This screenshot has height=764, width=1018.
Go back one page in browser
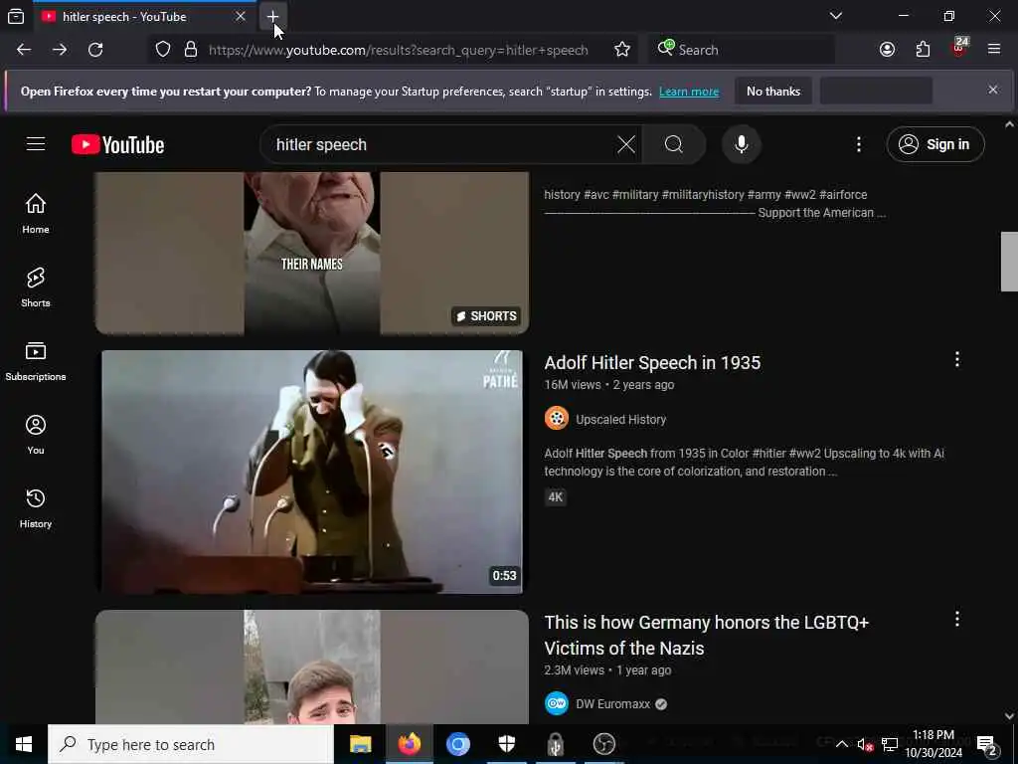[x=24, y=50]
